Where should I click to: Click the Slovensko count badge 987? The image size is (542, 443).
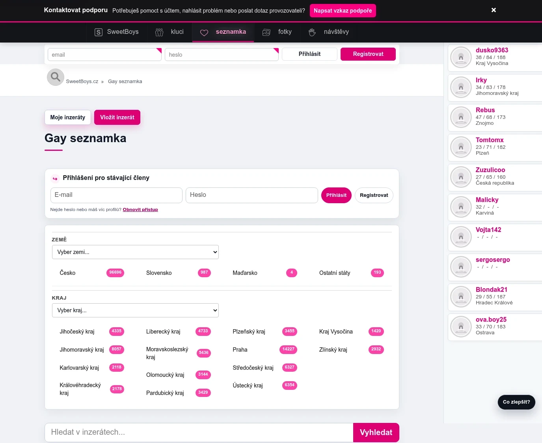click(x=204, y=272)
